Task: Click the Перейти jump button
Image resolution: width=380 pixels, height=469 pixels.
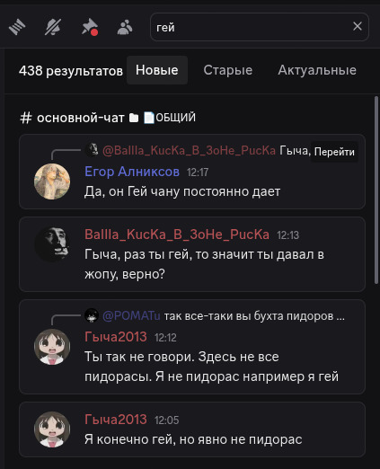Action: point(334,152)
